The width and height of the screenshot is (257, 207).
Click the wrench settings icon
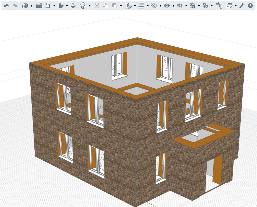coord(242,6)
